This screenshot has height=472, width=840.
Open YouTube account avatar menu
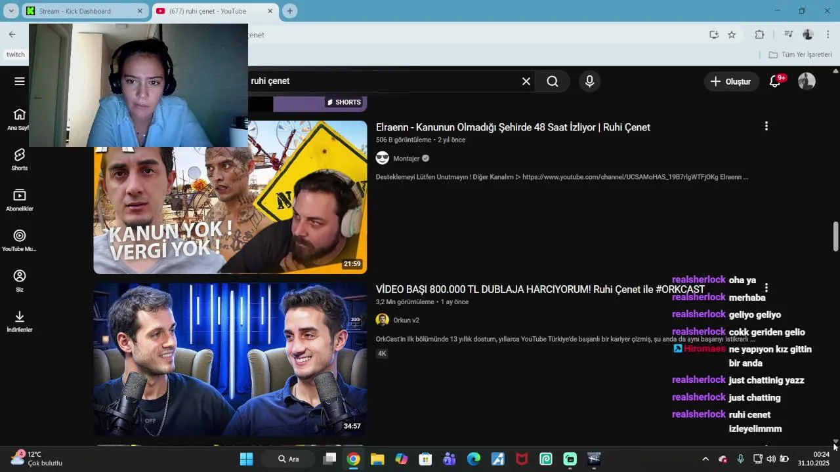coord(807,81)
